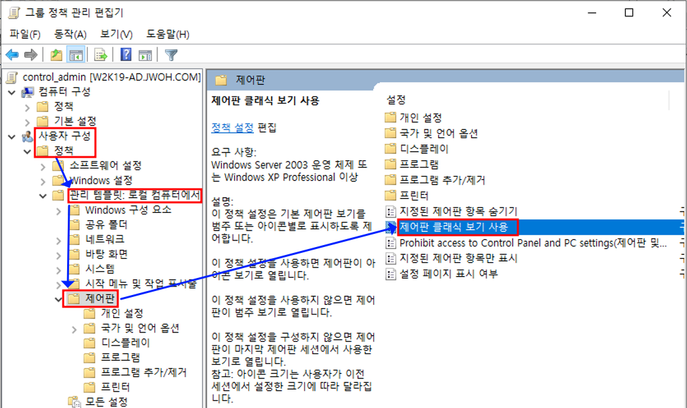Select 설정 페이지 표시 여부 policy

(448, 274)
